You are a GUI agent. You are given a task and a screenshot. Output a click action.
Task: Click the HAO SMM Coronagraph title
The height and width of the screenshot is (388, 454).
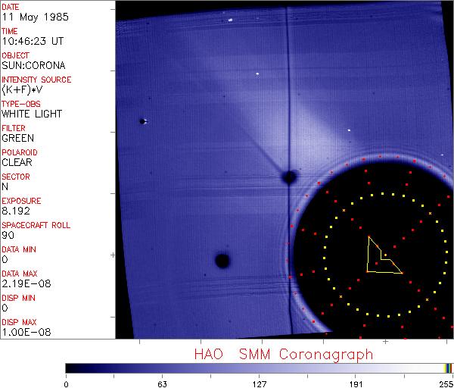click(283, 354)
